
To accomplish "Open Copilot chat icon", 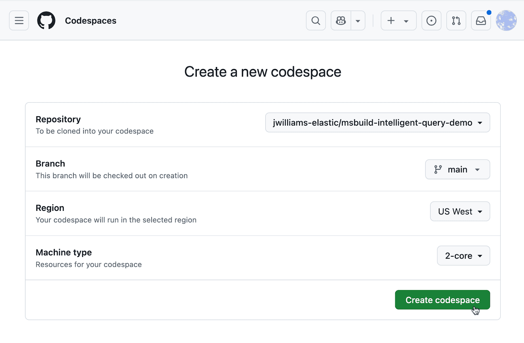I will click(341, 21).
